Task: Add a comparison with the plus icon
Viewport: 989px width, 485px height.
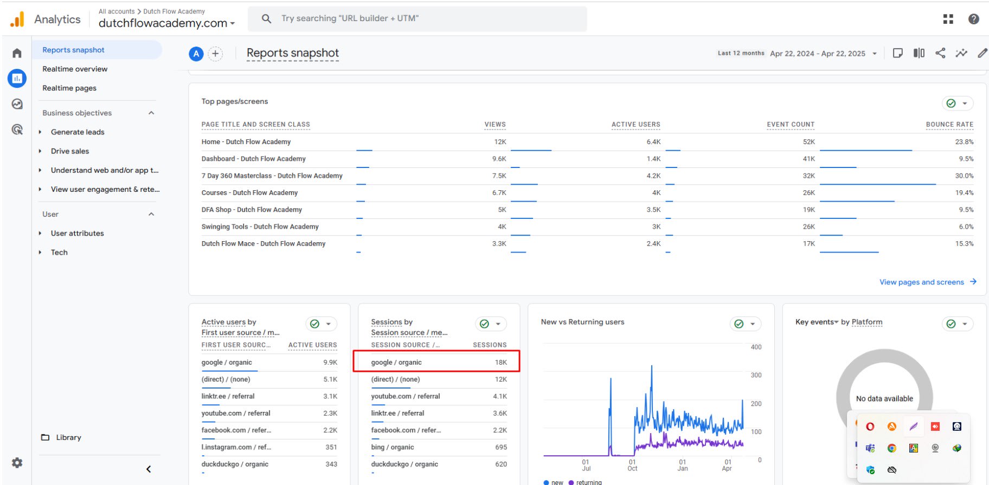Action: (216, 54)
